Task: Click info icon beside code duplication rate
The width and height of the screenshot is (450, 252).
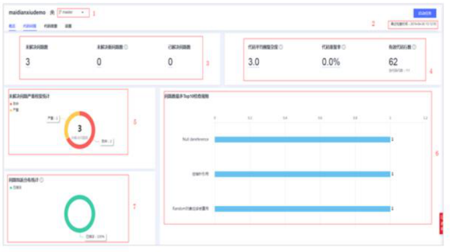Action: 343,47
